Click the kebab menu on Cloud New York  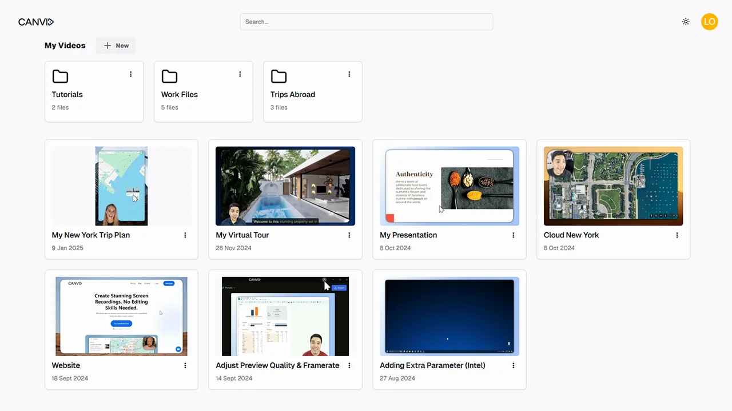pyautogui.click(x=677, y=235)
